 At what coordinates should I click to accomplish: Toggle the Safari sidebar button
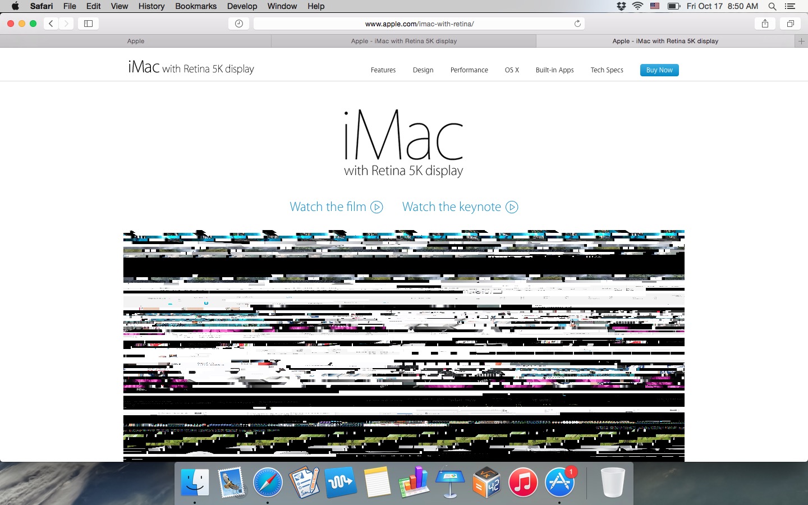[x=88, y=24]
